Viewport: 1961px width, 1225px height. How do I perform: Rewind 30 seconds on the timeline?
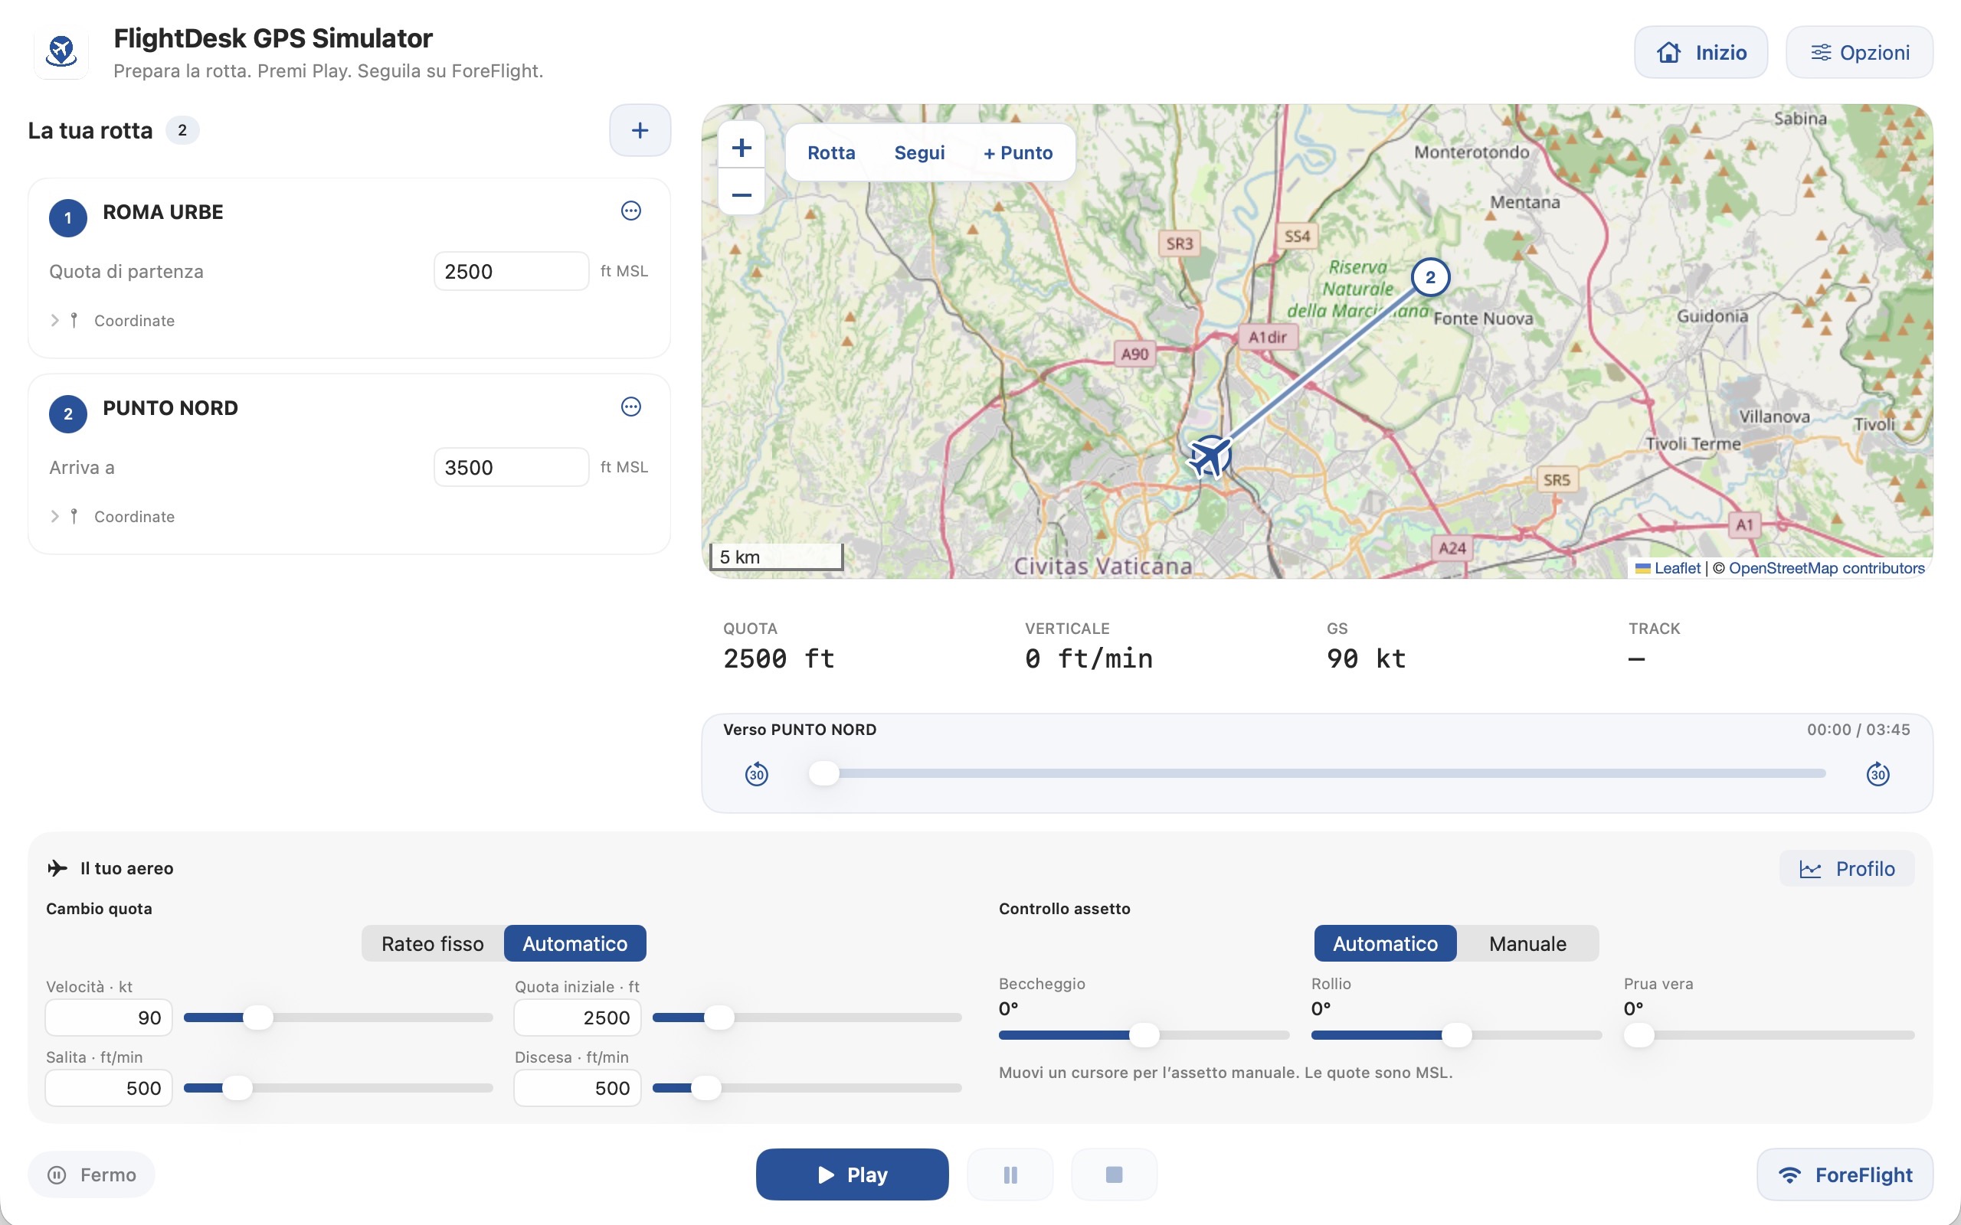(756, 774)
